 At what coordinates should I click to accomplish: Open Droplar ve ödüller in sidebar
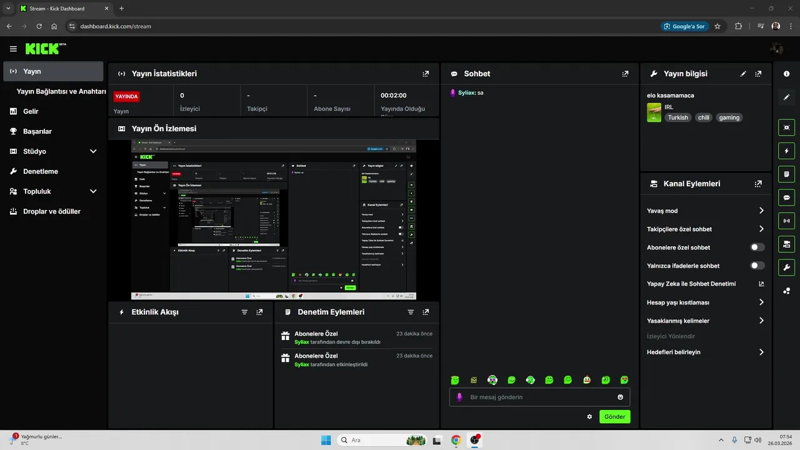(53, 211)
